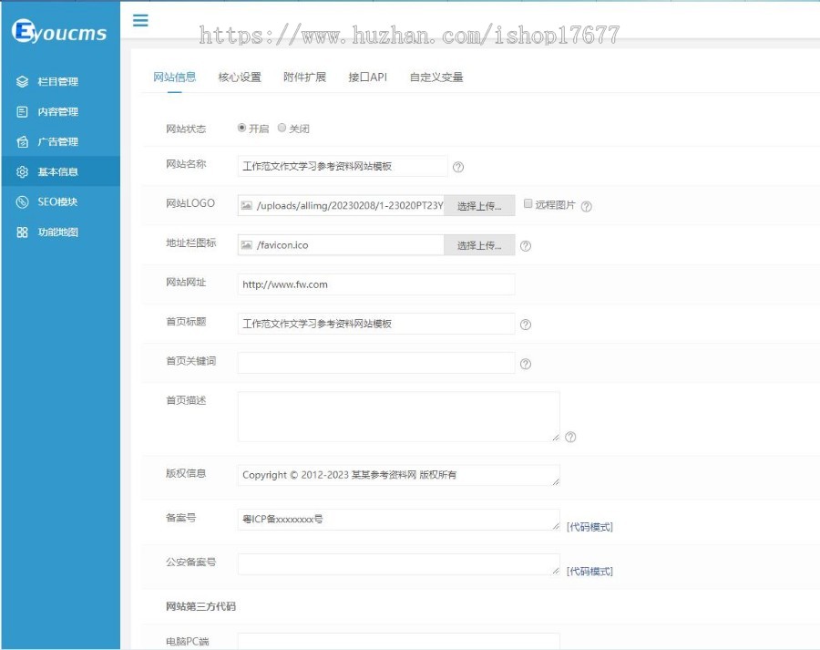Screen dimensions: 820x650
Task: Enable the 远程图片 checkbox
Action: coord(528,203)
